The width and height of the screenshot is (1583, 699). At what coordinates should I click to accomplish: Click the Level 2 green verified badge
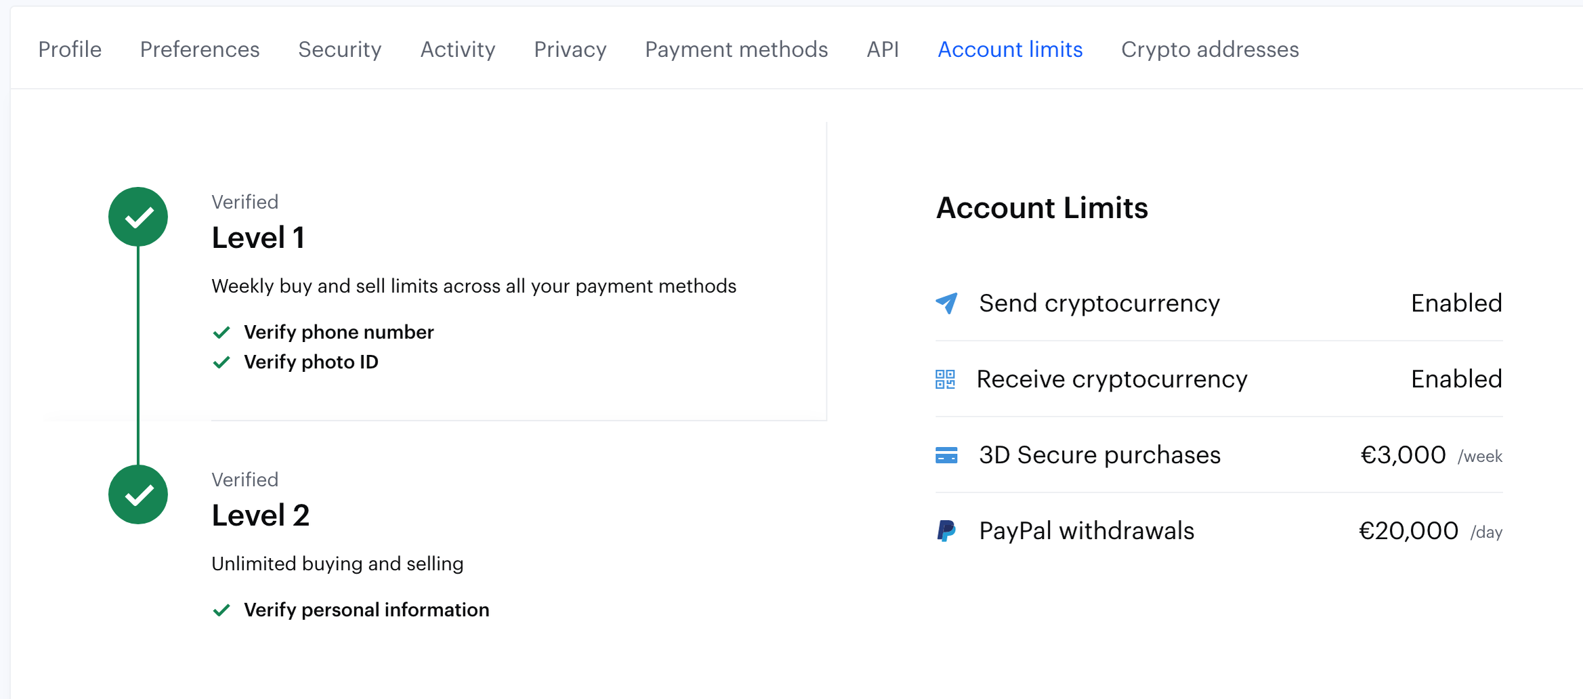click(x=138, y=494)
